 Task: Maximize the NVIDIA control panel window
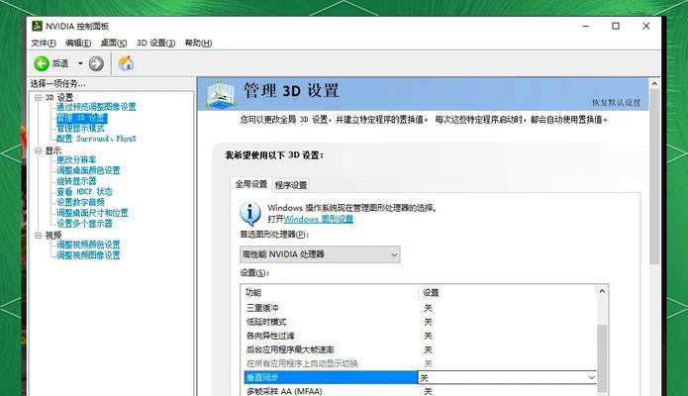tap(616, 26)
